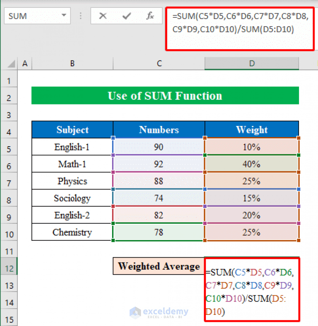Select row 15 header
Screen dimensions: 318x326
pyautogui.click(x=9, y=318)
